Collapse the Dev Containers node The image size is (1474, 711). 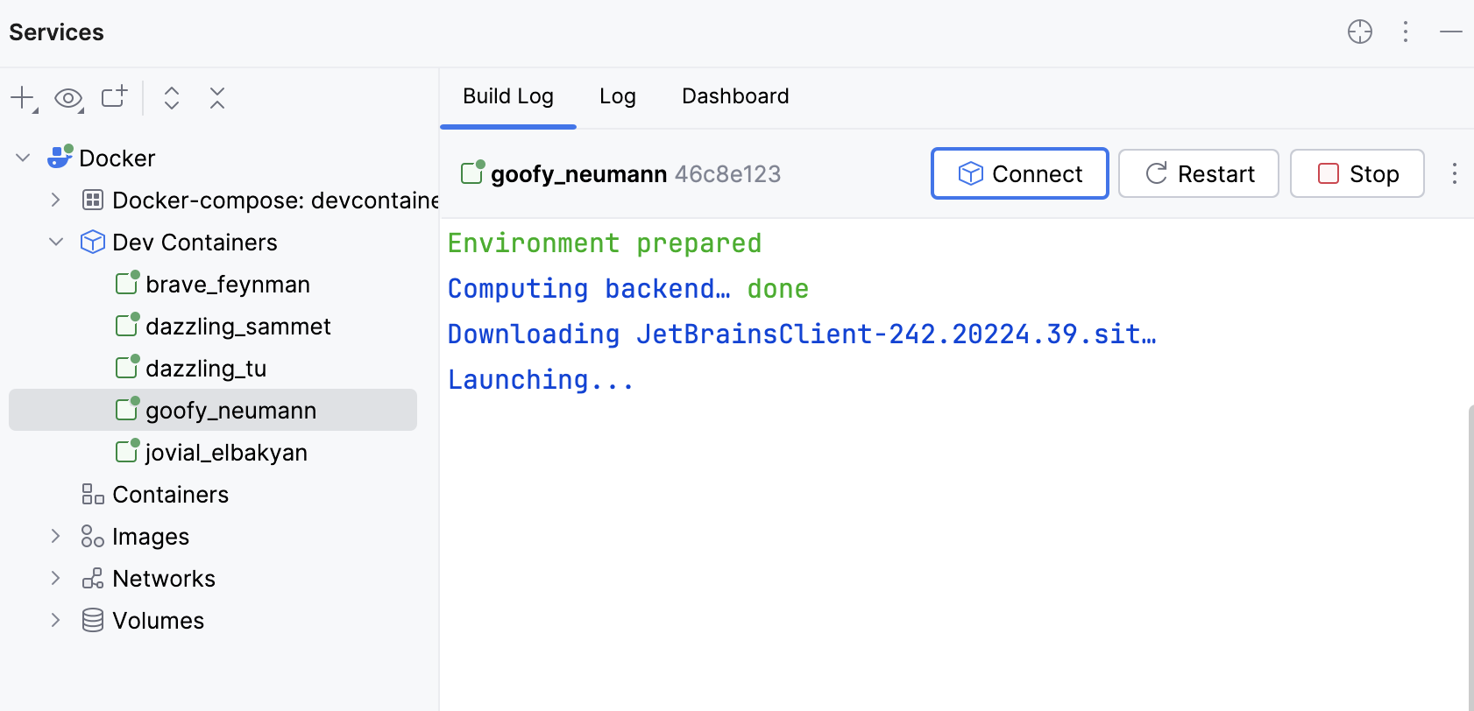[x=56, y=242]
